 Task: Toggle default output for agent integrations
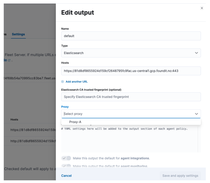[66, 158]
